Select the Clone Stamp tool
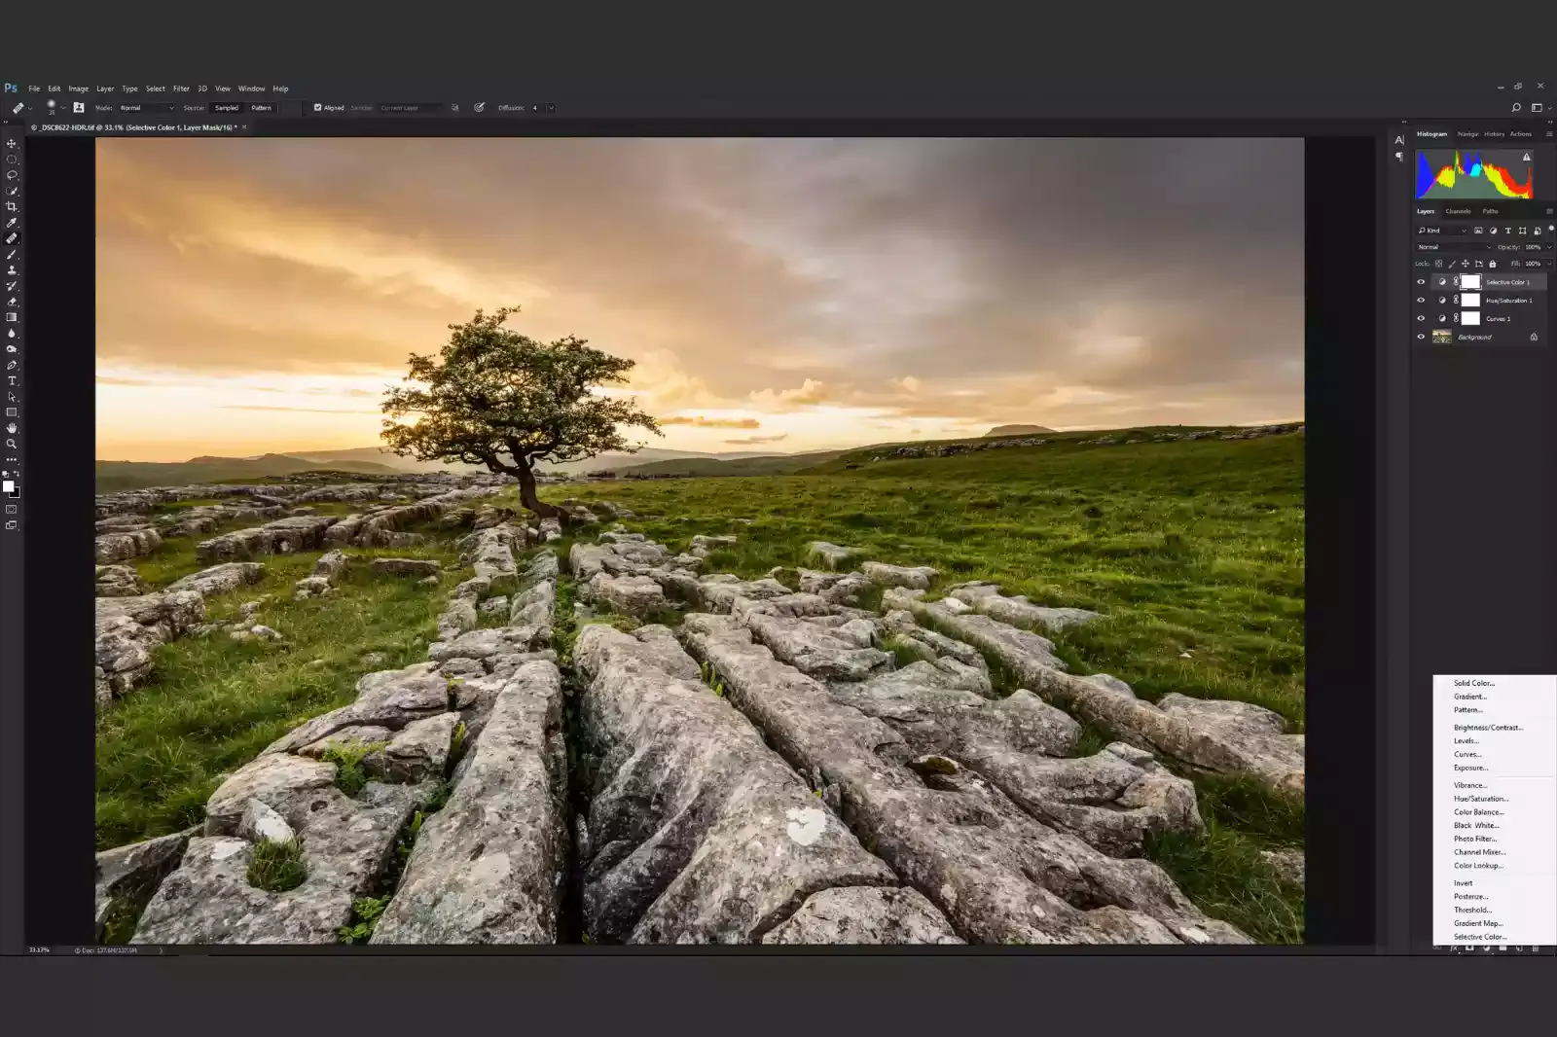 pyautogui.click(x=12, y=269)
